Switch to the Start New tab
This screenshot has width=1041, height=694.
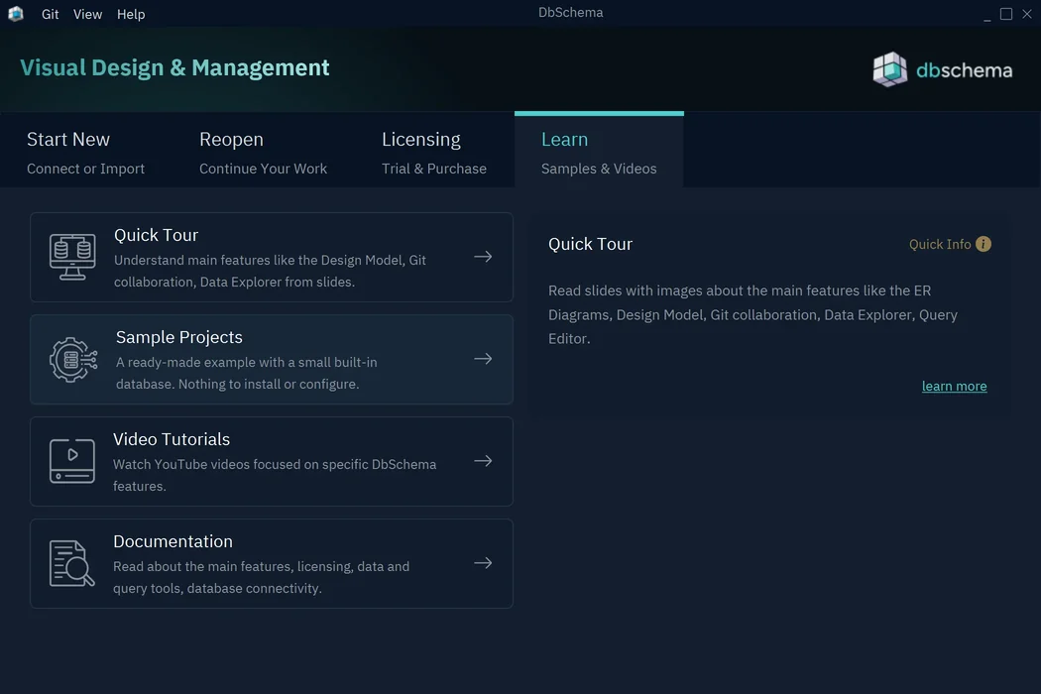point(85,152)
